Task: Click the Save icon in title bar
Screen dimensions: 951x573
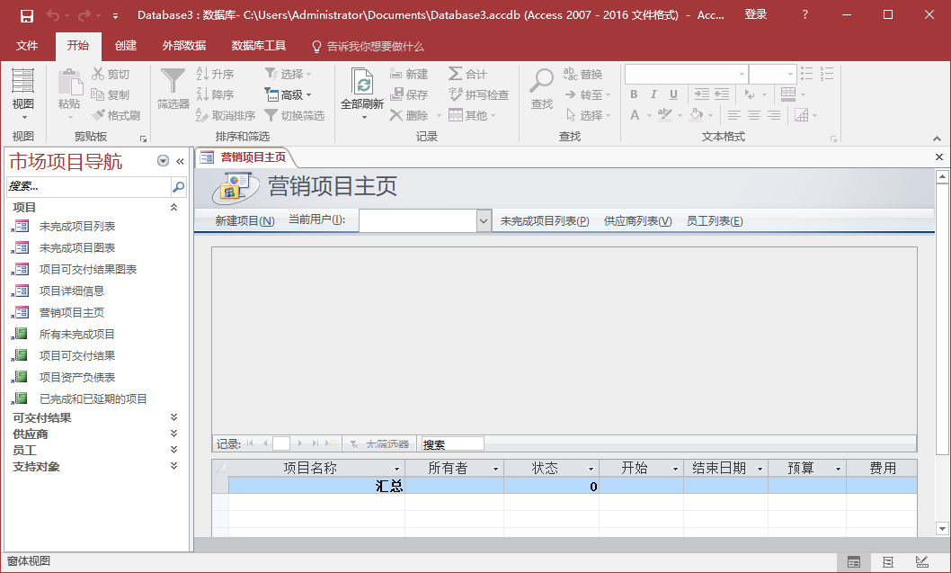Action: pyautogui.click(x=27, y=15)
